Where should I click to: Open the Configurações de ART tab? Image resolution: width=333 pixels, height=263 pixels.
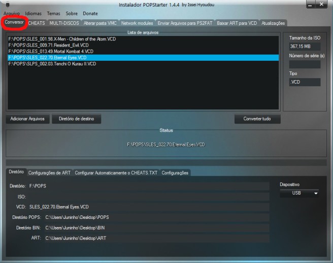point(49,173)
